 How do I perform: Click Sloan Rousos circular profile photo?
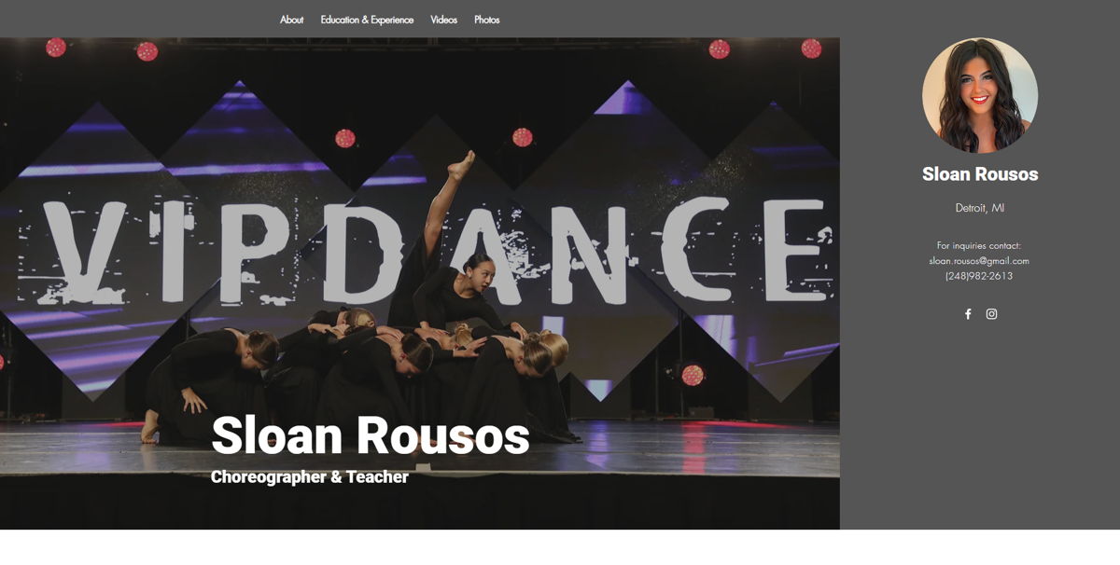(980, 95)
